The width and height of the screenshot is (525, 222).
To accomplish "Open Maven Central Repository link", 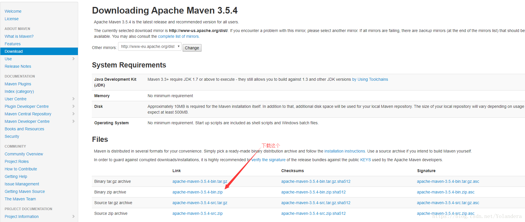I will (x=28, y=114).
